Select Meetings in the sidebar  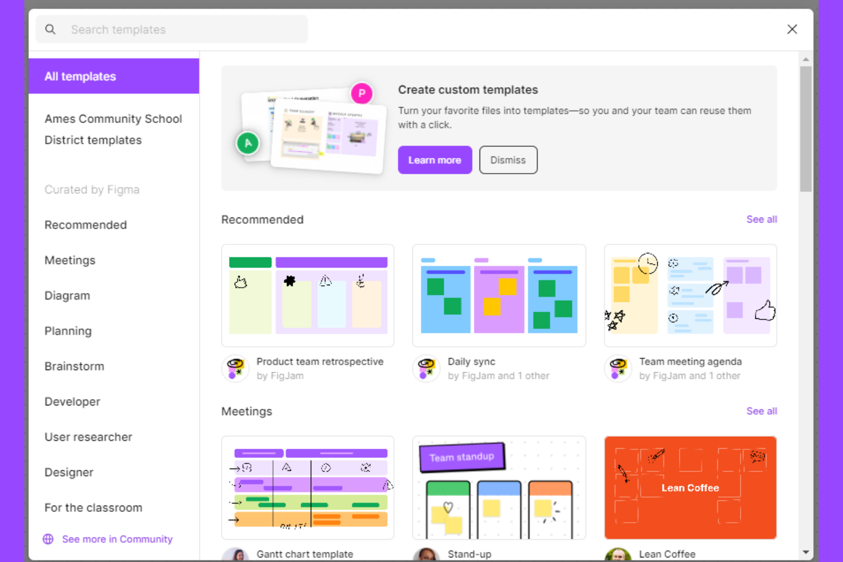70,260
